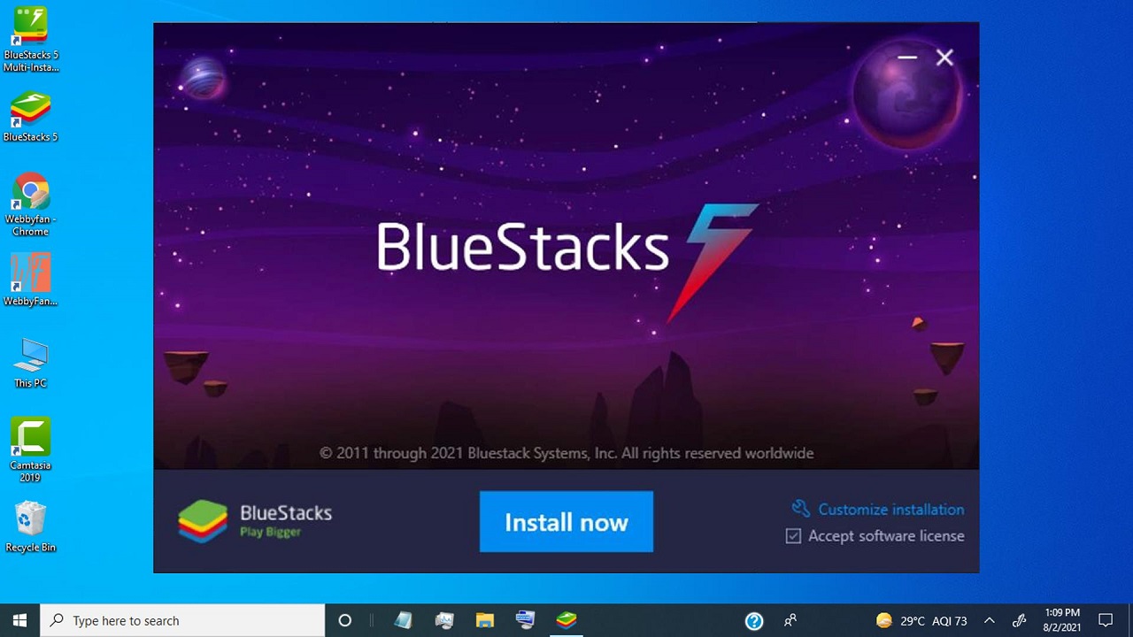Select the WebbyFan desktop shortcut icon
Viewport: 1133px width, 637px height.
[31, 280]
